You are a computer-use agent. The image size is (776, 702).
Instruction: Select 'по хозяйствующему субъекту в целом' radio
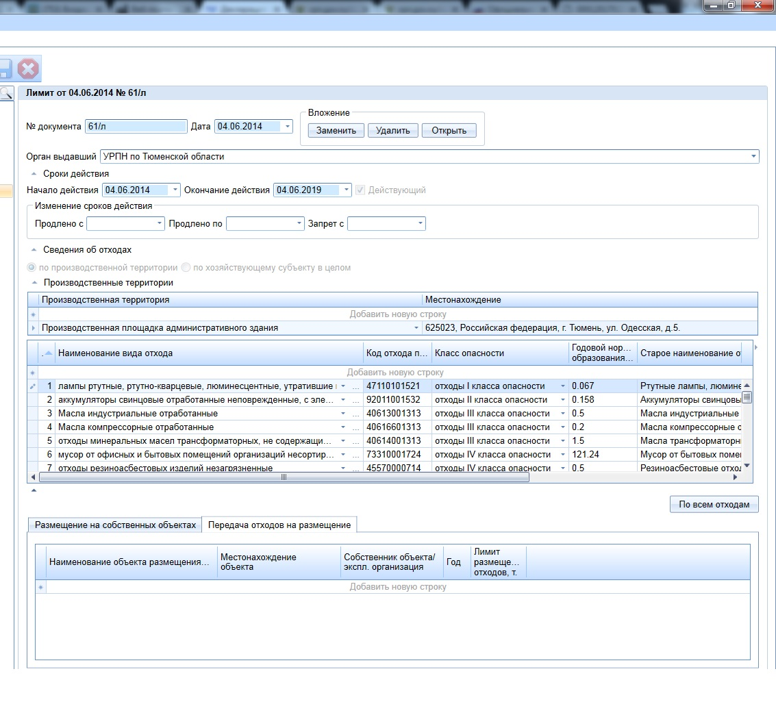[186, 268]
